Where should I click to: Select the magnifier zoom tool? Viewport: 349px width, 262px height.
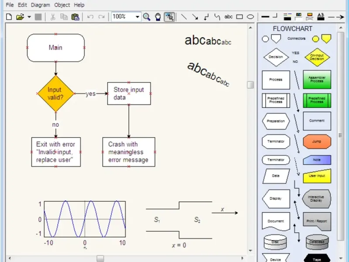147,17
